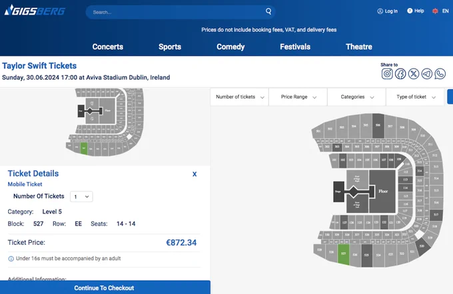The height and width of the screenshot is (294, 453).
Task: Open the Festivals menu
Action: coord(295,47)
